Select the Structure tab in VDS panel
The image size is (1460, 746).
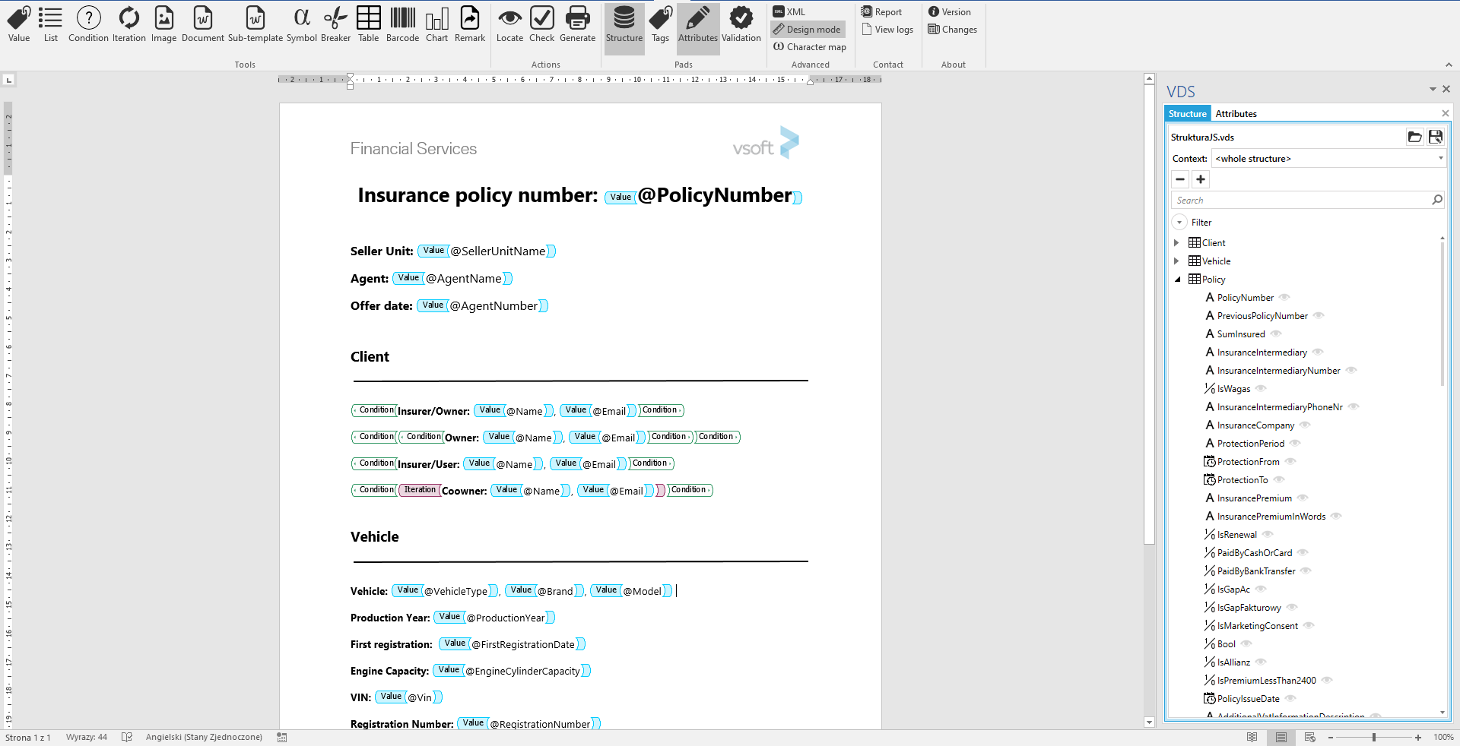click(x=1187, y=113)
